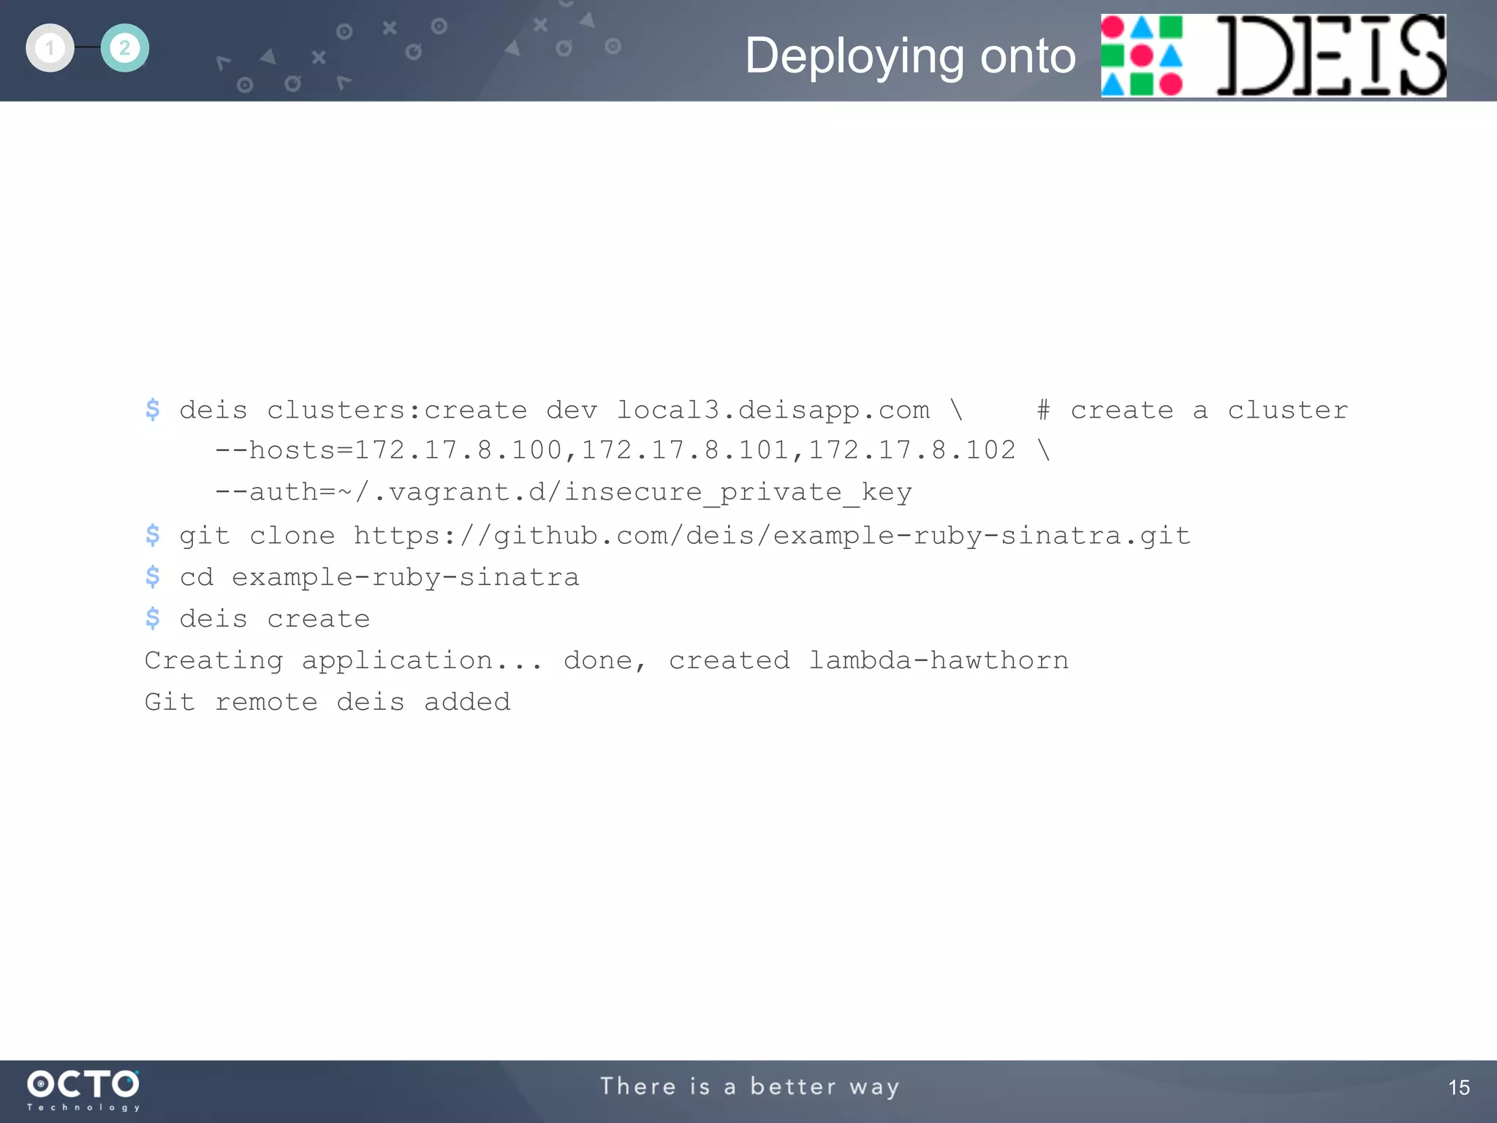
Task: Click the $ prompt before 'git clone'
Action: tap(152, 535)
